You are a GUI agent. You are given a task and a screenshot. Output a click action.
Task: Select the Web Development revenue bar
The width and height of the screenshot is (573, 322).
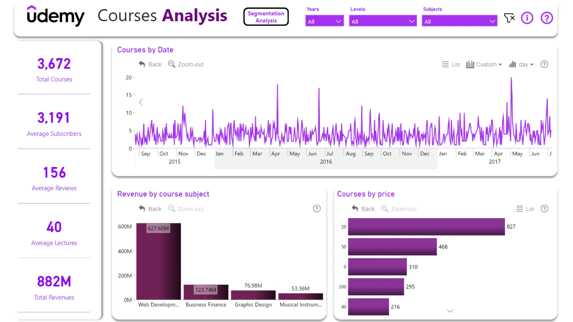158,261
